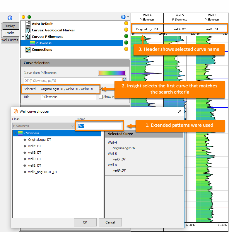Toggle visibility circle for Connections
This screenshot has height=232, width=229.
(x=126, y=49)
